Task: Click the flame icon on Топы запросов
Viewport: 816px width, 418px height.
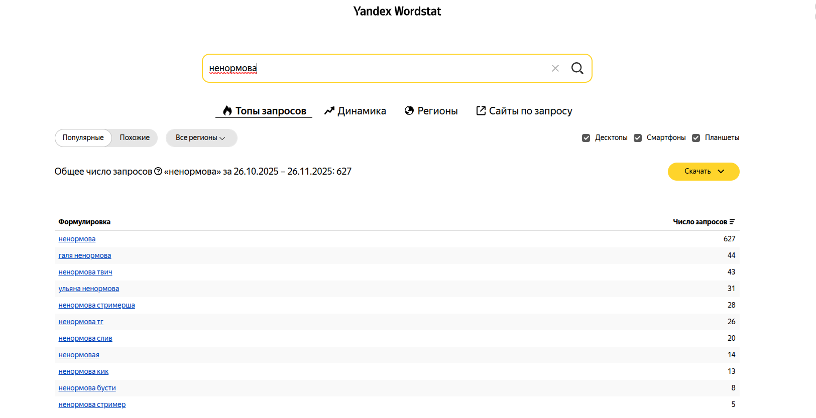Action: click(227, 111)
